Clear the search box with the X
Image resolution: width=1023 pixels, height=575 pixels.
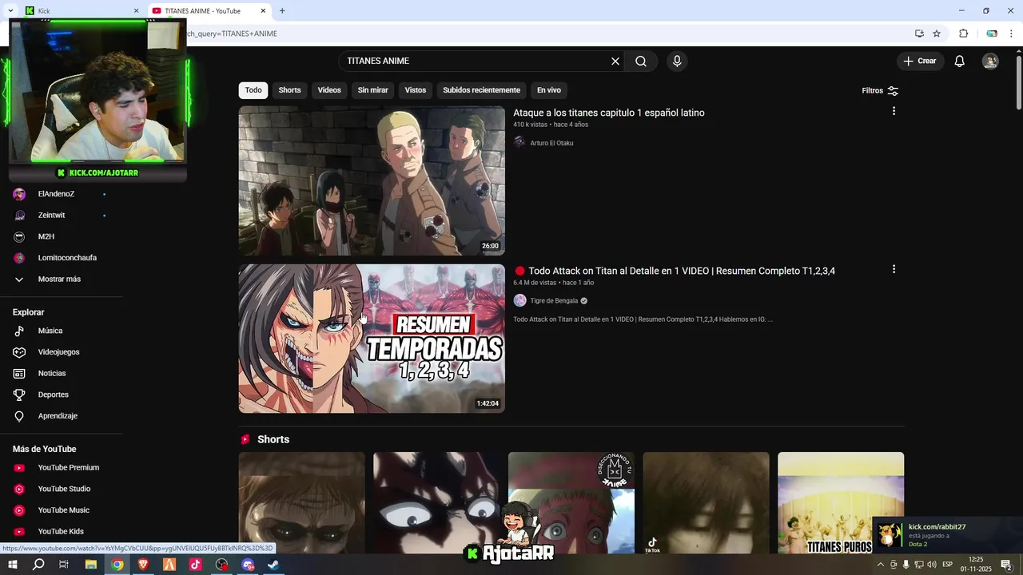click(615, 61)
